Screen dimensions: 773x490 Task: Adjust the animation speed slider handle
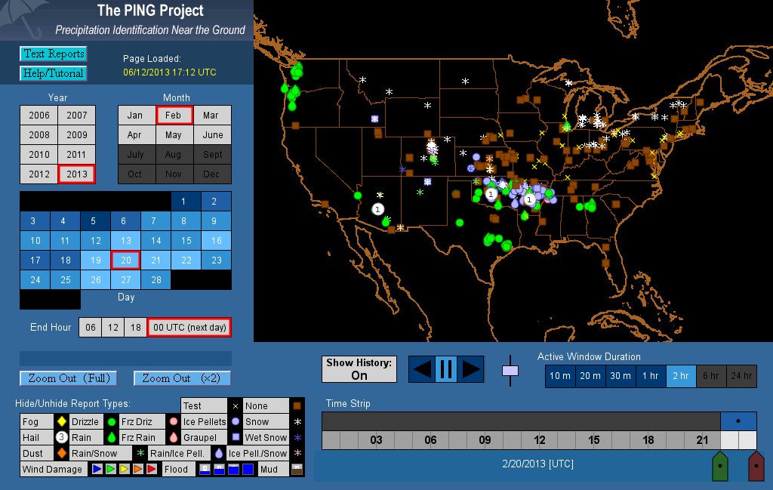pos(510,371)
